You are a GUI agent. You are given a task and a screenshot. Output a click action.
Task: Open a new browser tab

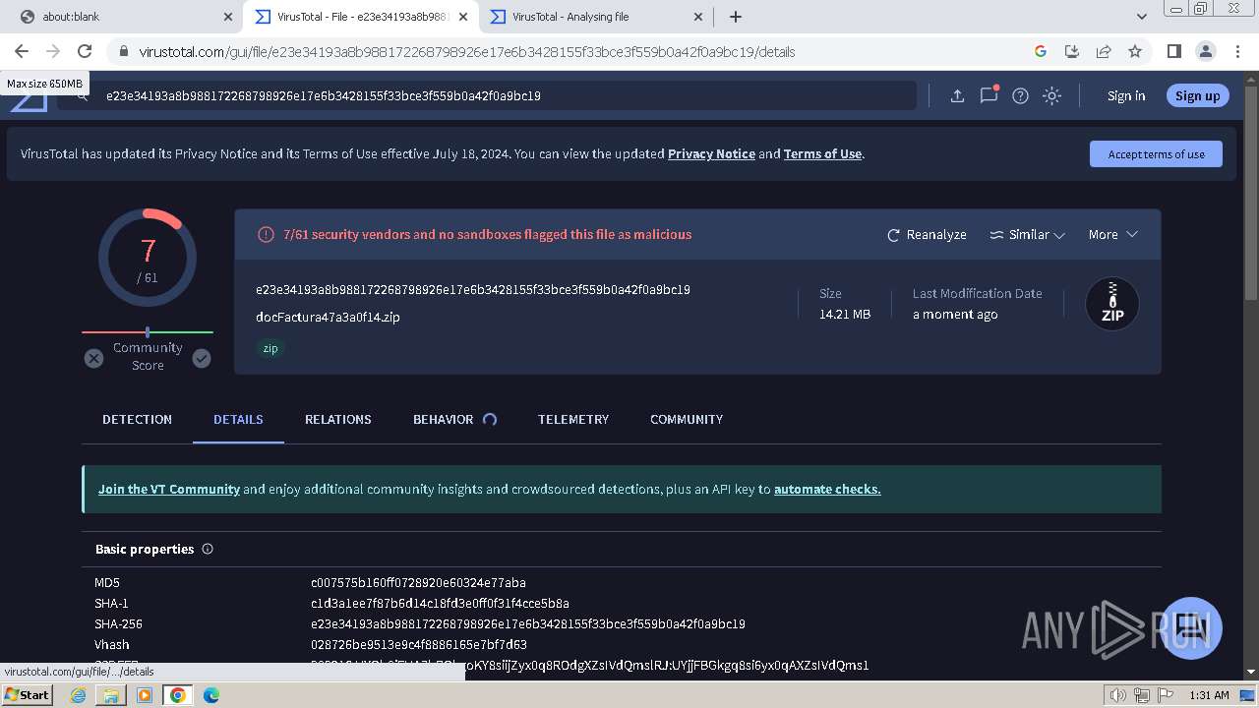pyautogui.click(x=736, y=17)
